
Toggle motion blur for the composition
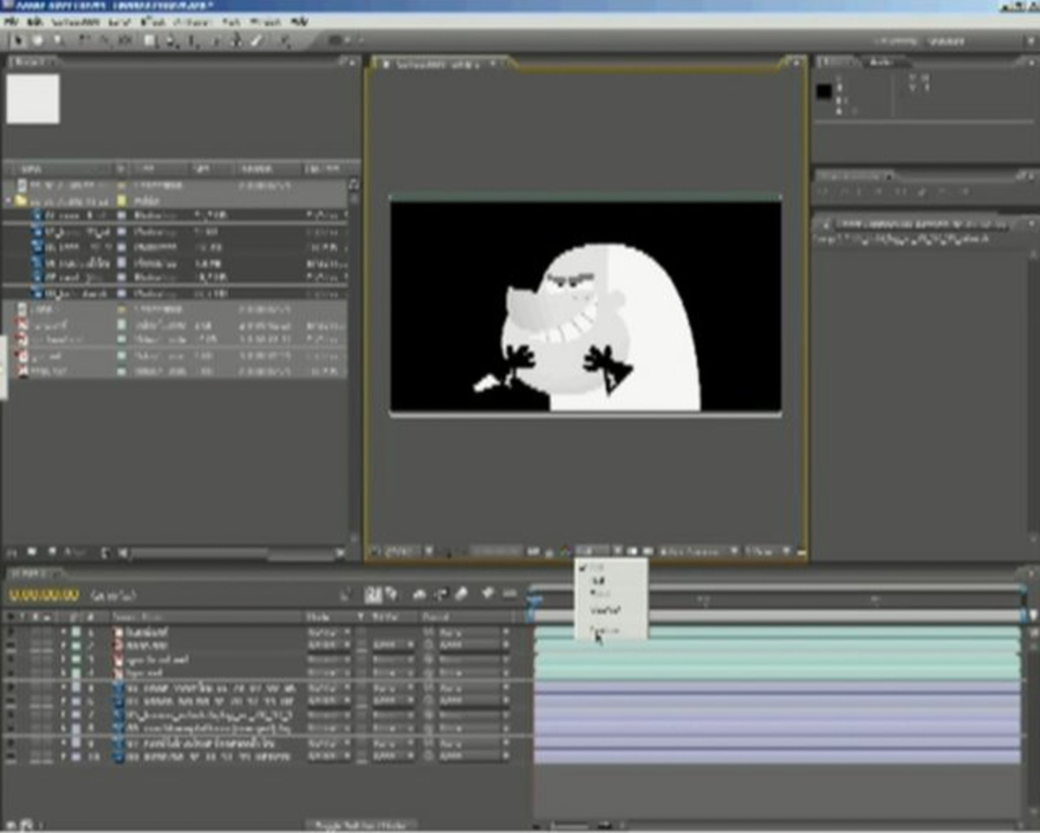point(461,594)
